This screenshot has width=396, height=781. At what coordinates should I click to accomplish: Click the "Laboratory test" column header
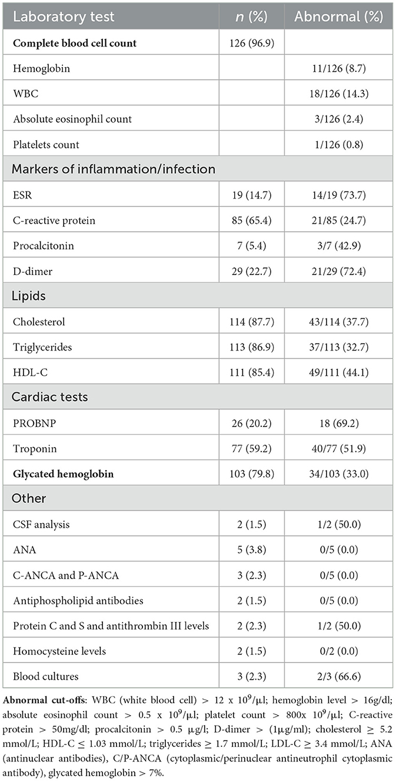(x=64, y=18)
